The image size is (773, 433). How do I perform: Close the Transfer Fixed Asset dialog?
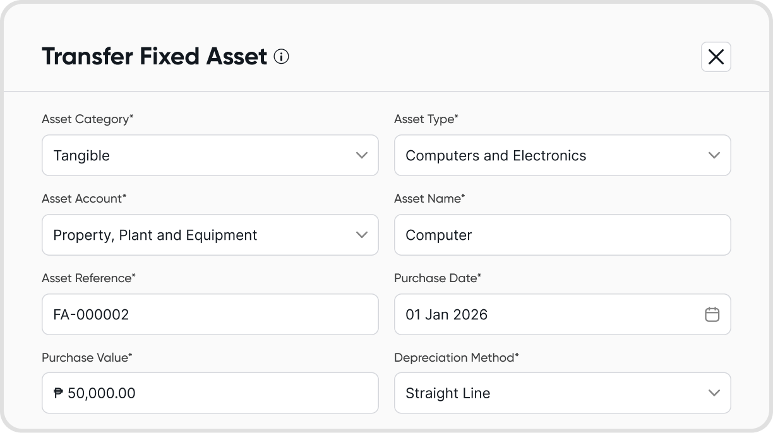point(716,57)
